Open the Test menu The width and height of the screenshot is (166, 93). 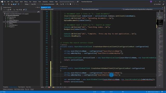[x=30, y=2]
